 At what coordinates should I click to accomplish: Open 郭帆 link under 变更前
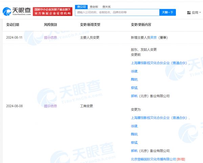[x=134, y=96]
